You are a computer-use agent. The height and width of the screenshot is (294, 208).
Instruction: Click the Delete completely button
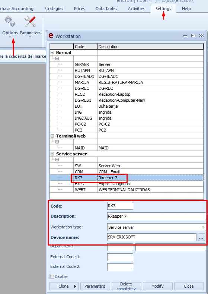coord(126,286)
